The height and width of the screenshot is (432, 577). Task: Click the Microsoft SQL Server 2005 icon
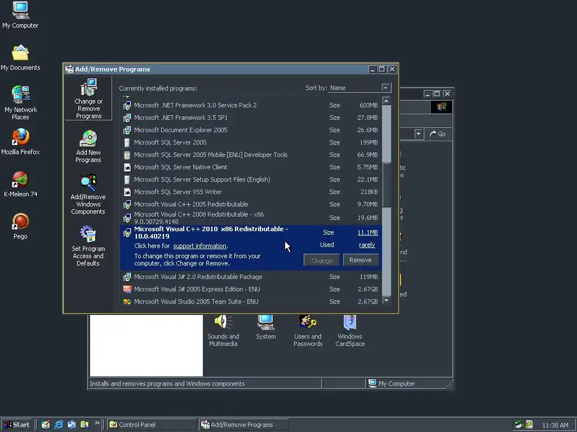(127, 142)
